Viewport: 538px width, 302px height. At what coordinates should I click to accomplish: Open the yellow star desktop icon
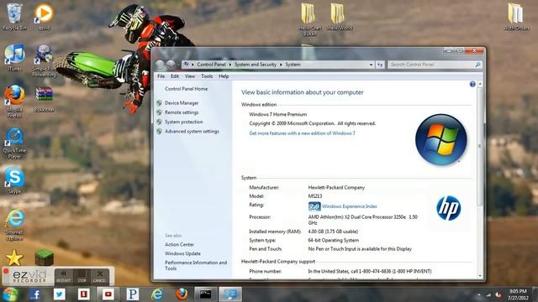pos(14,258)
